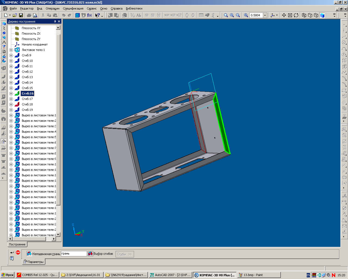The height and width of the screenshot is (279, 348).
Task: Select Сгиб:17 in the build tree
Action: tap(27, 99)
